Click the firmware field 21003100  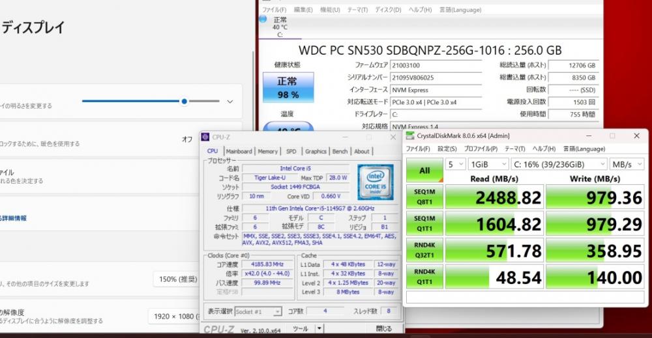click(436, 65)
